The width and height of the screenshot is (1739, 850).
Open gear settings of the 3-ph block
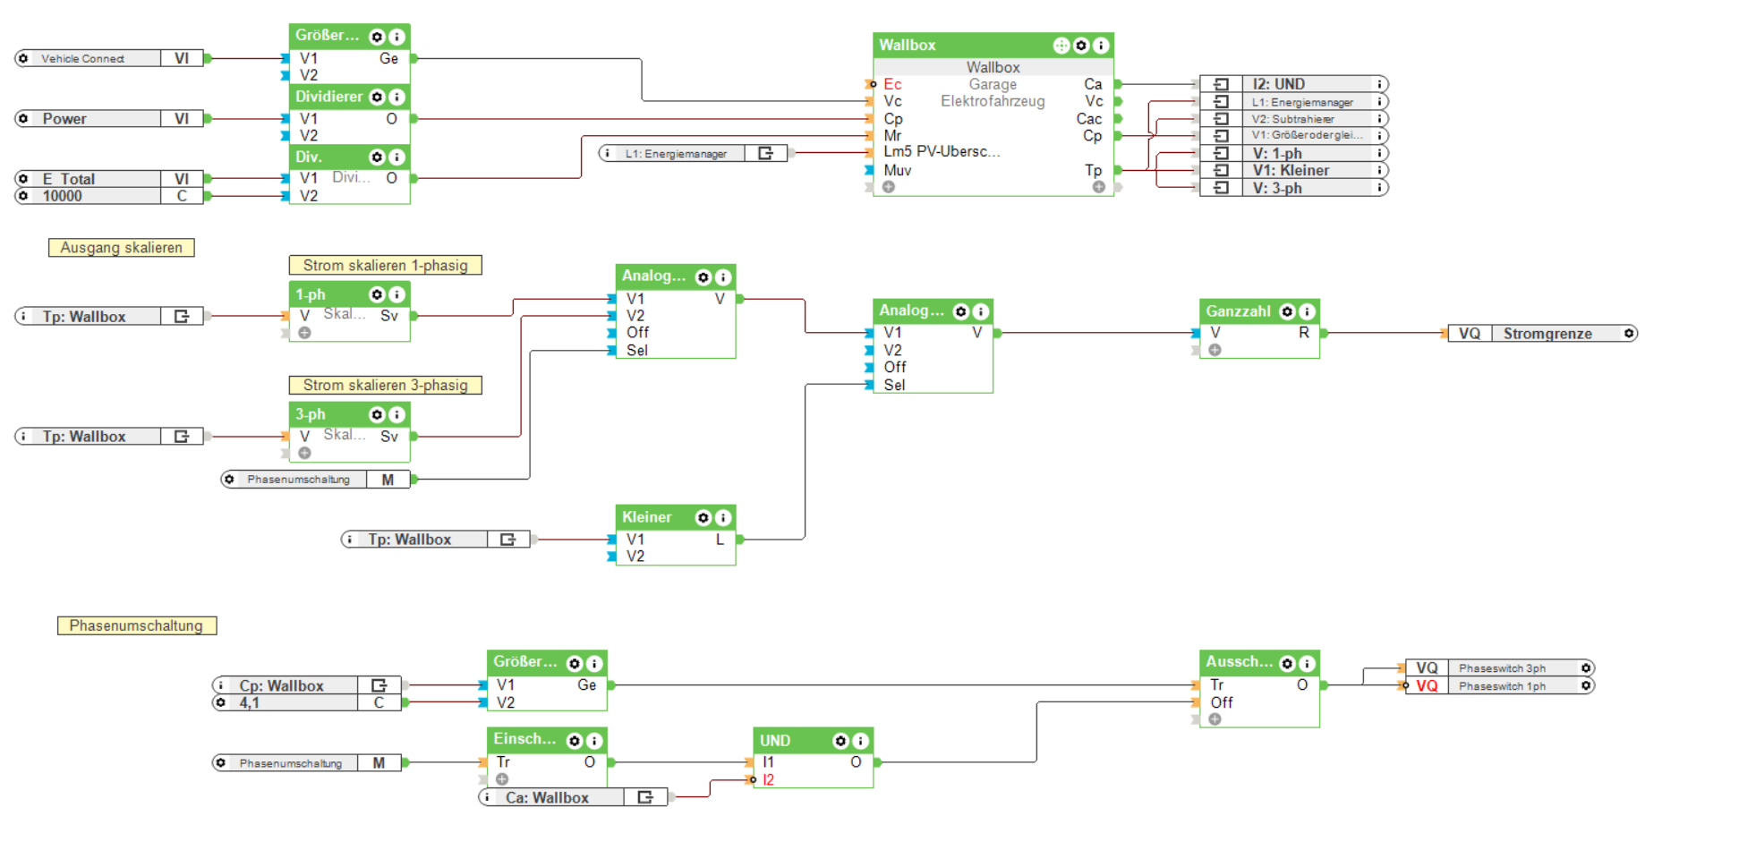(377, 414)
